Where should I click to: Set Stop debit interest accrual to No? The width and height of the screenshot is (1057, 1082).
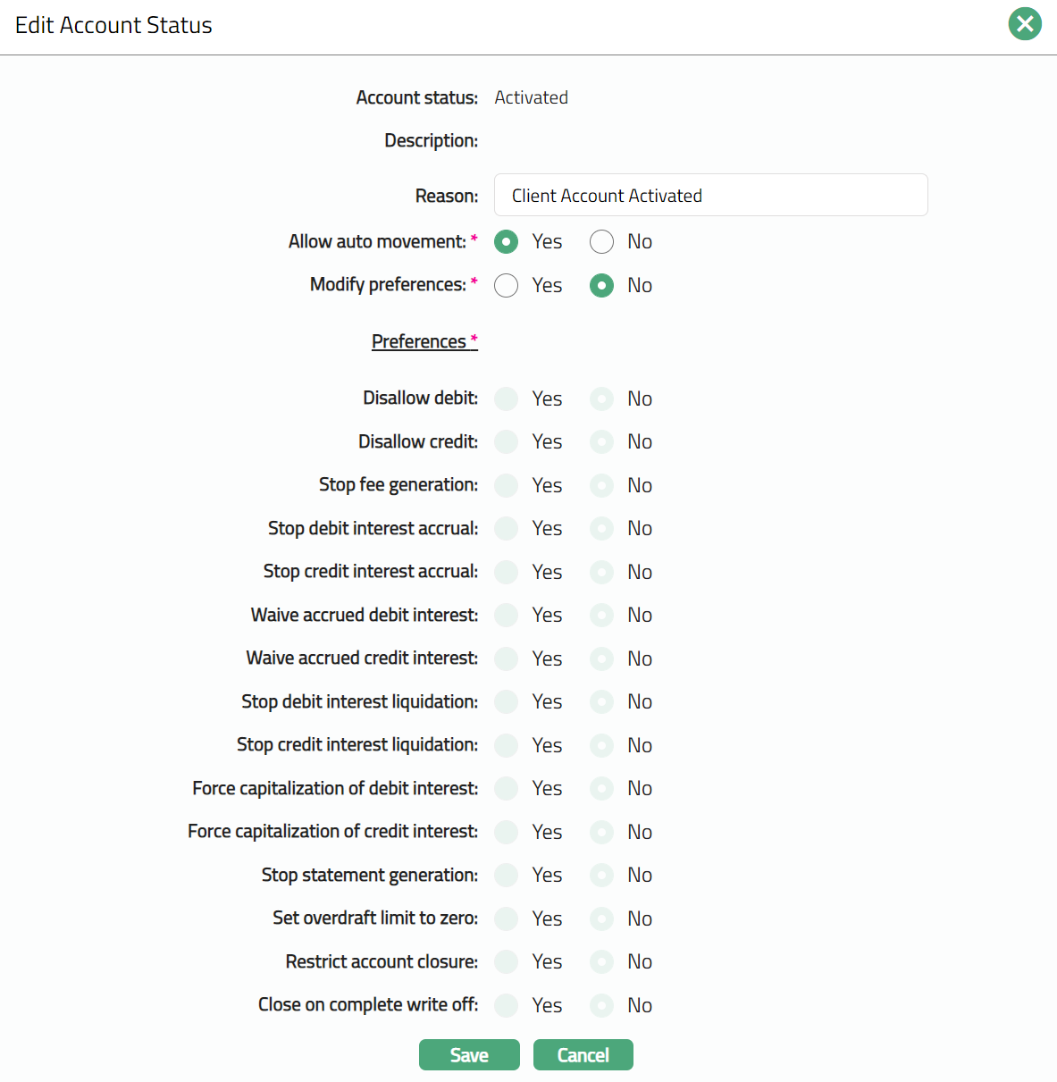[601, 528]
